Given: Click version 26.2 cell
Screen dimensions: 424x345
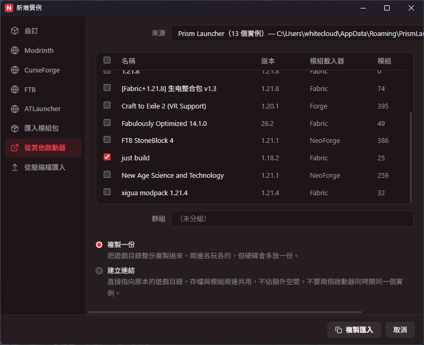Looking at the screenshot, I should [x=268, y=124].
